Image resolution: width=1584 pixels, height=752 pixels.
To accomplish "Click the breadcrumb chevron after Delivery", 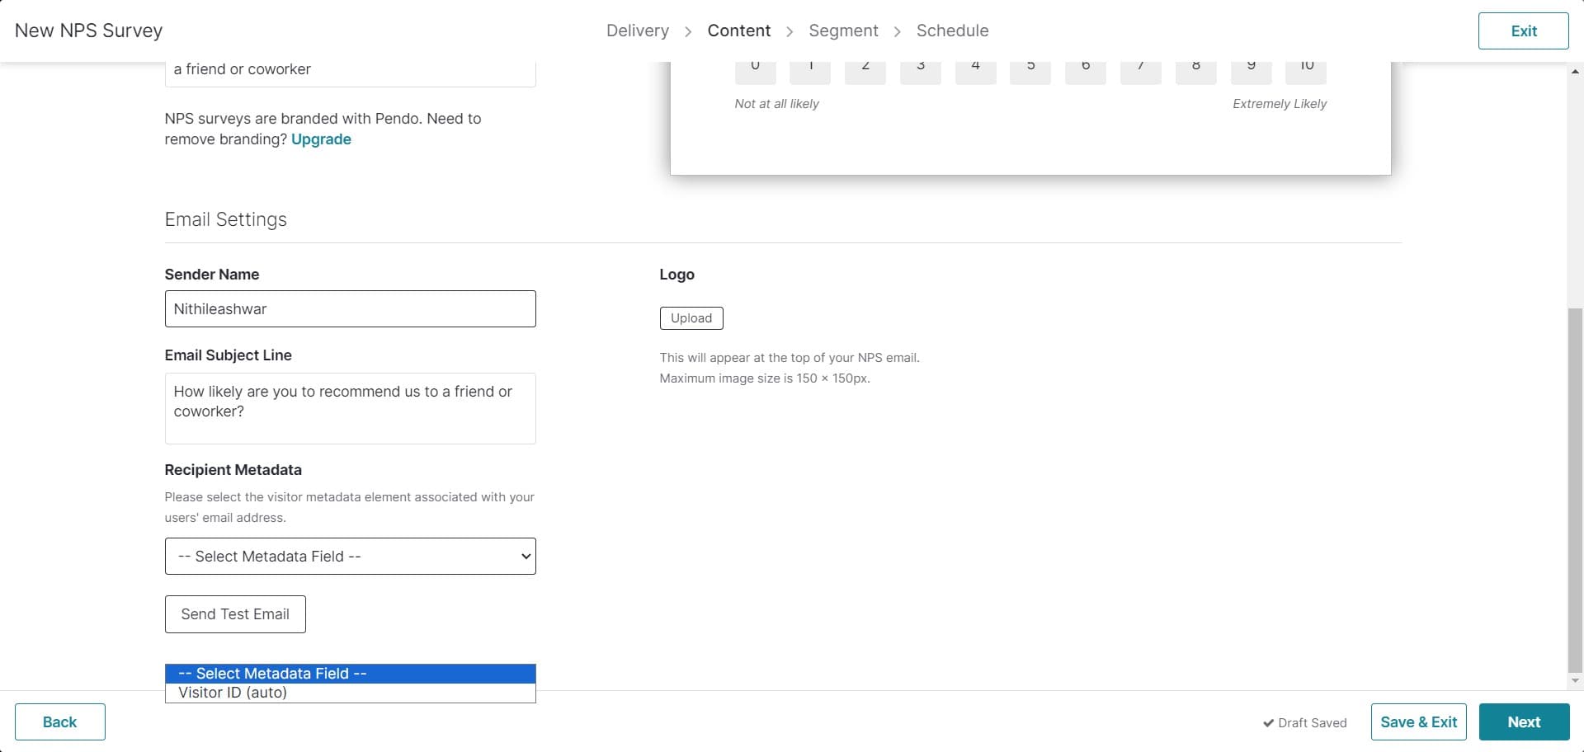I will click(687, 31).
